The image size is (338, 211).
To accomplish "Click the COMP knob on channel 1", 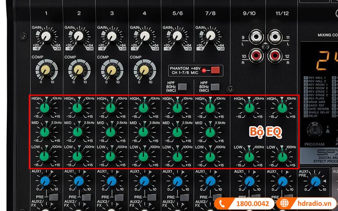I will point(46,70).
